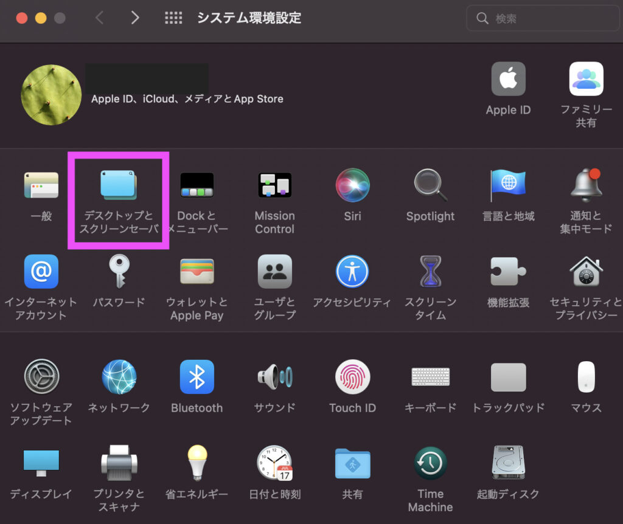Open セキュリティとプライバシー preferences
The width and height of the screenshot is (623, 524).
click(x=586, y=272)
